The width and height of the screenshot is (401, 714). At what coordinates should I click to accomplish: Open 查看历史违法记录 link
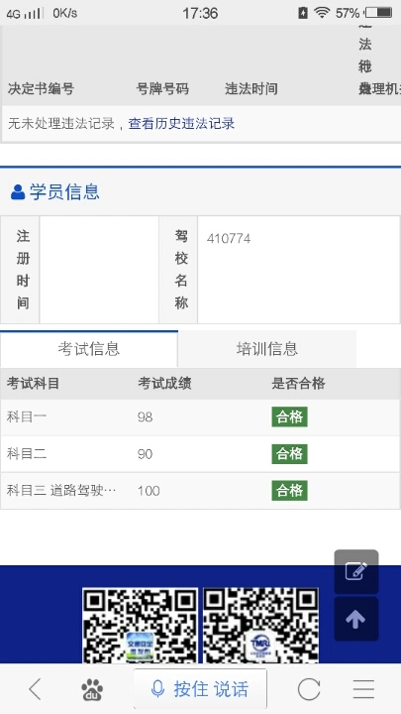[181, 123]
